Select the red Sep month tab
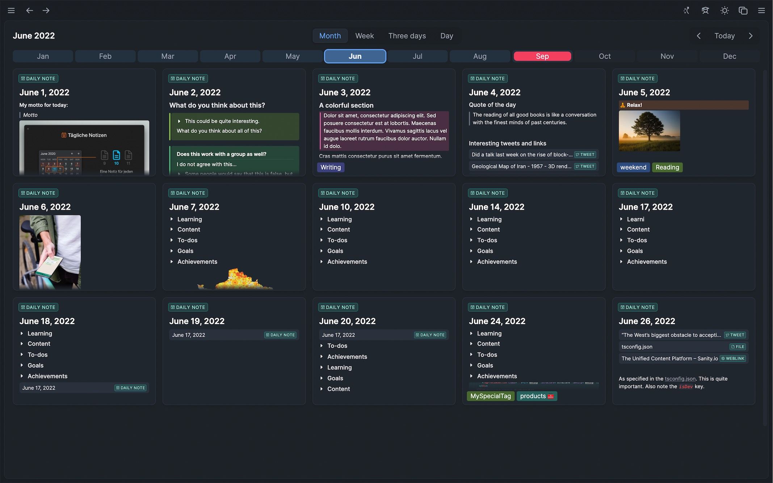773x483 pixels. click(x=542, y=56)
